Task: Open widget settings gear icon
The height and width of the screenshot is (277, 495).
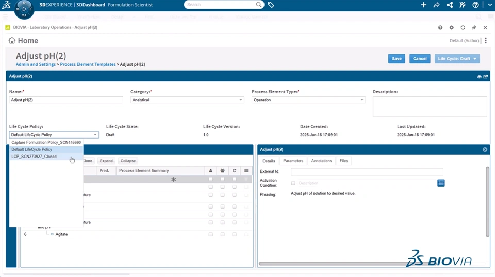Action: (452, 27)
